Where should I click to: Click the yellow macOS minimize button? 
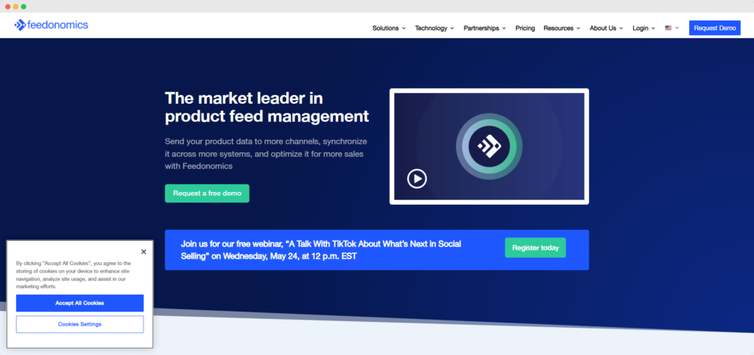15,6
